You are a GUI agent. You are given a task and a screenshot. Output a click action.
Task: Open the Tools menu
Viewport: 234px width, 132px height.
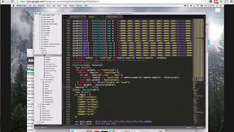(x=65, y=6)
